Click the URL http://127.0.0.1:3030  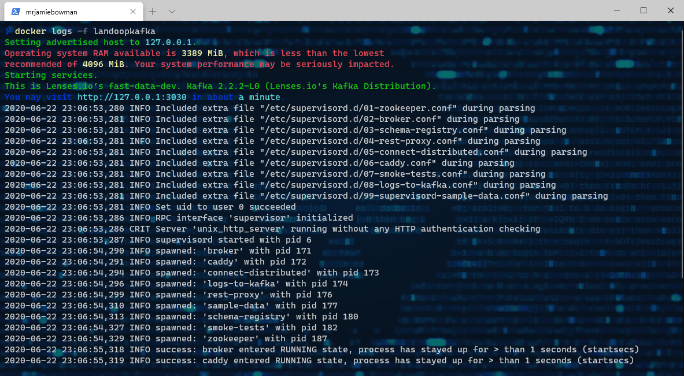pos(132,97)
